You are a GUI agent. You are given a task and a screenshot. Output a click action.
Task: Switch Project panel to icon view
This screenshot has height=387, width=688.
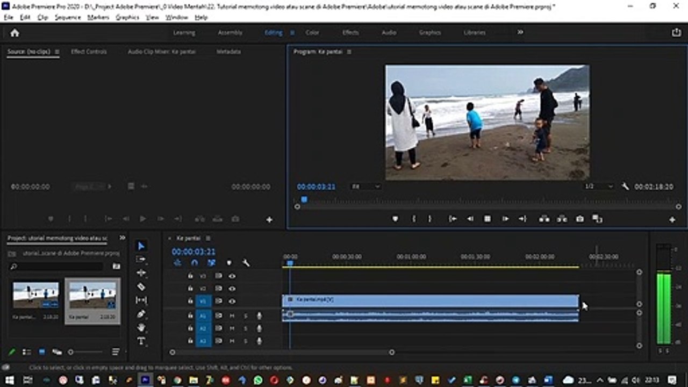(42, 352)
